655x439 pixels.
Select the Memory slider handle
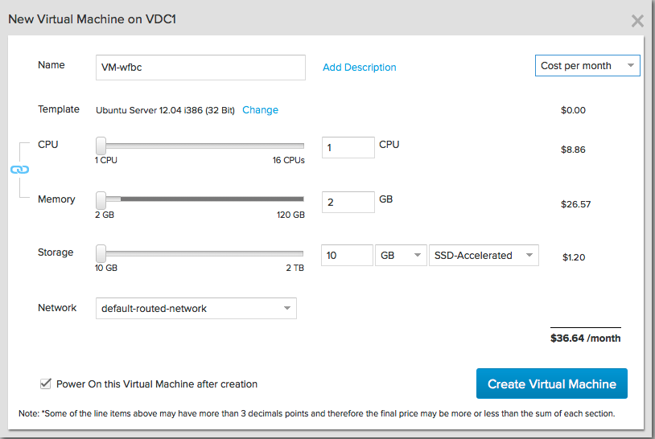[x=101, y=199]
